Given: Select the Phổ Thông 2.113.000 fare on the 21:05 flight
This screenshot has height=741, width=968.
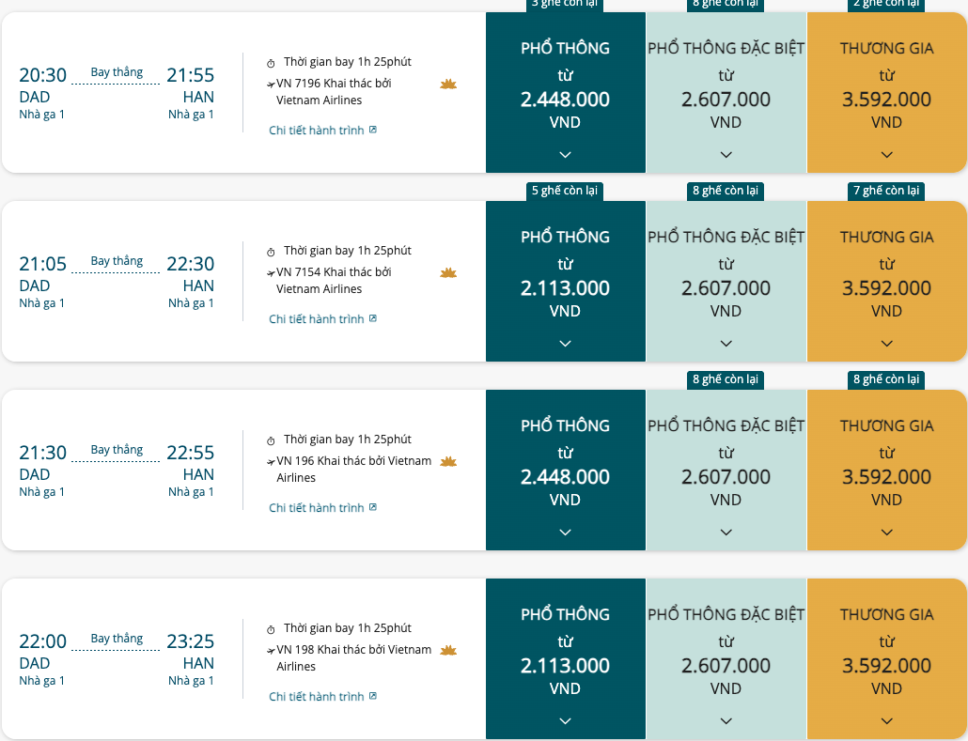Looking at the screenshot, I should point(566,282).
